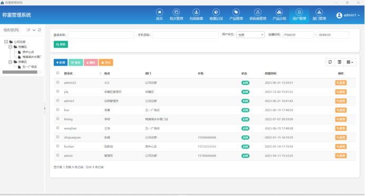This screenshot has width=365, height=196.
Task: Open 称重记录 cube icon in navbar
Action: coord(216,12)
